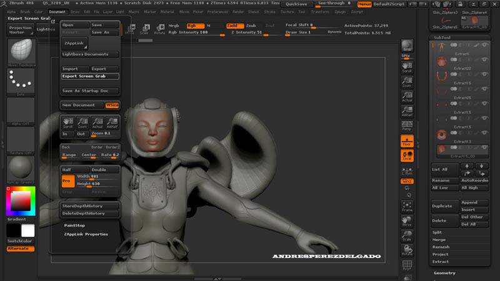Open the Dots stroke type thumbnail
The image size is (500, 281).
click(21, 82)
